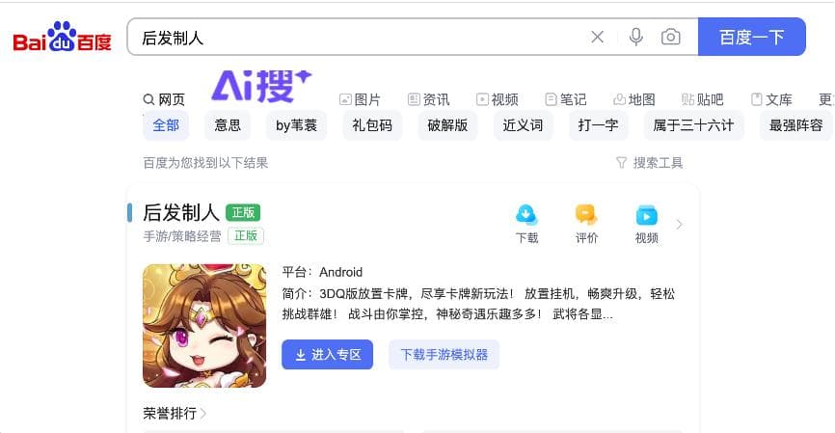The width and height of the screenshot is (835, 433).
Task: Select the 礼包码 filter chip
Action: tap(372, 125)
